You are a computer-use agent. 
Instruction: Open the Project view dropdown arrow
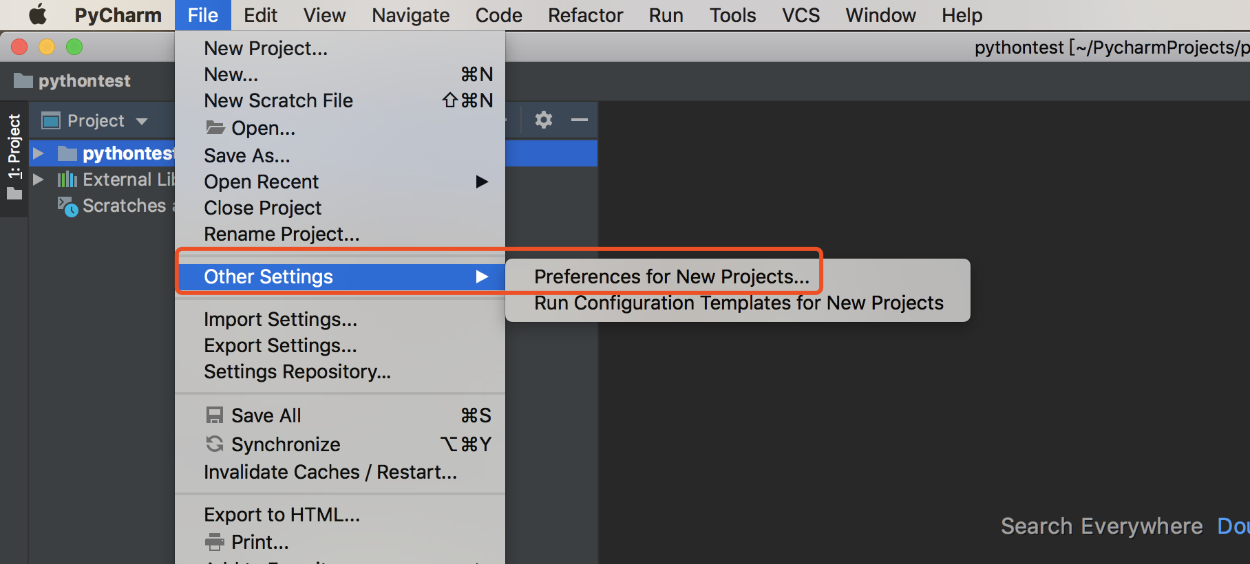[142, 121]
